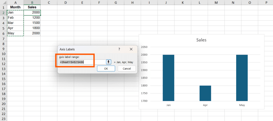The width and height of the screenshot is (273, 121).
Task: Select row 7 header
Action: coord(3,38)
